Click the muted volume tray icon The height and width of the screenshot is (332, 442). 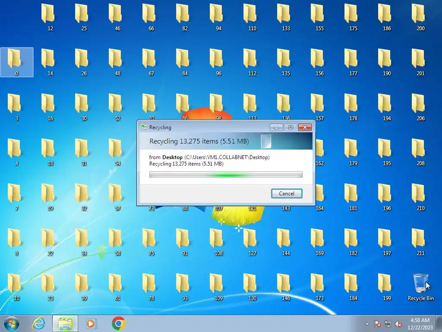coord(398,324)
